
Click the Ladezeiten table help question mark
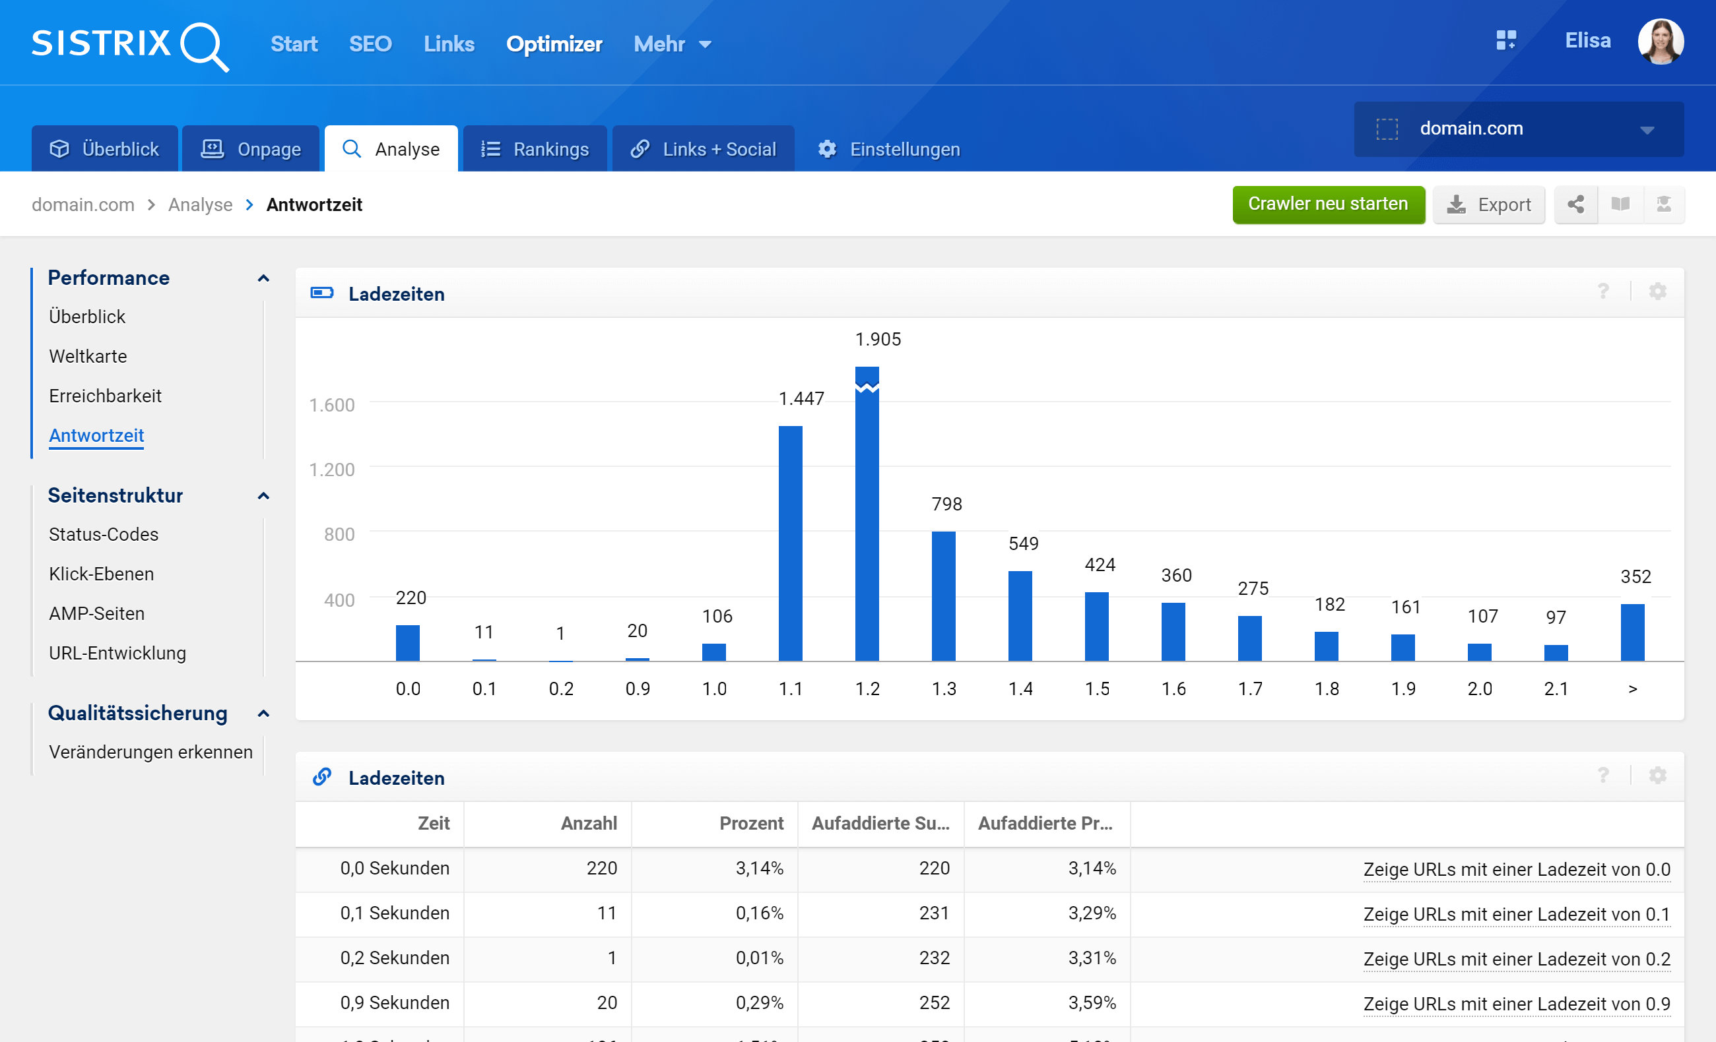(x=1603, y=776)
